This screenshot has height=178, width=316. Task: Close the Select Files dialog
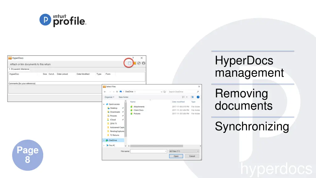(x=199, y=87)
